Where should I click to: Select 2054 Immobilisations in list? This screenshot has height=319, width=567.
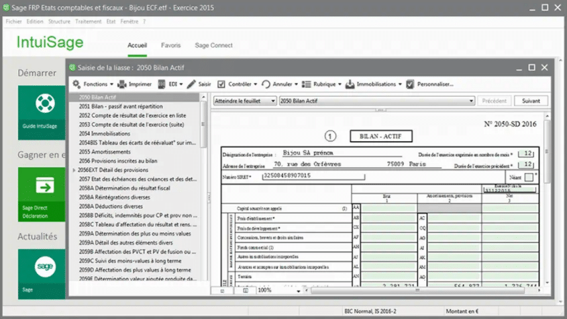105,134
